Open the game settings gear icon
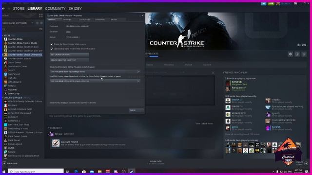The image size is (312, 175). [x=291, y=54]
